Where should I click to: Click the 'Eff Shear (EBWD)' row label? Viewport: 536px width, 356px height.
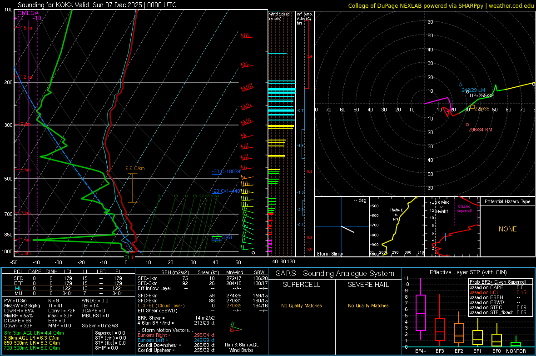pyautogui.click(x=158, y=311)
